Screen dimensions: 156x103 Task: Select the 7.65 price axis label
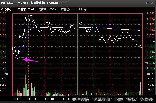coord(3,13)
